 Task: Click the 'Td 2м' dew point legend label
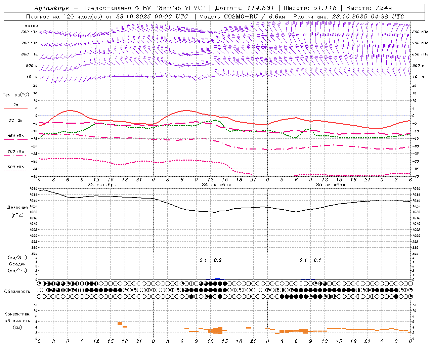[x=16, y=120]
